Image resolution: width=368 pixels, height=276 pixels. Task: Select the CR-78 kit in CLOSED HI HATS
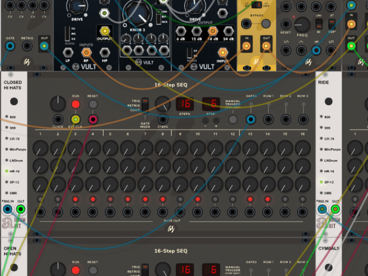pyautogui.click(x=7, y=138)
